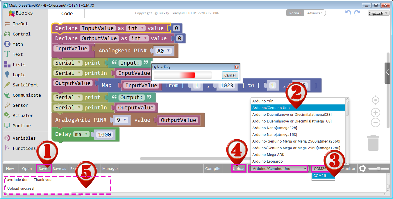
Task: Zoom in with the plus circle icon
Action: tap(376, 113)
